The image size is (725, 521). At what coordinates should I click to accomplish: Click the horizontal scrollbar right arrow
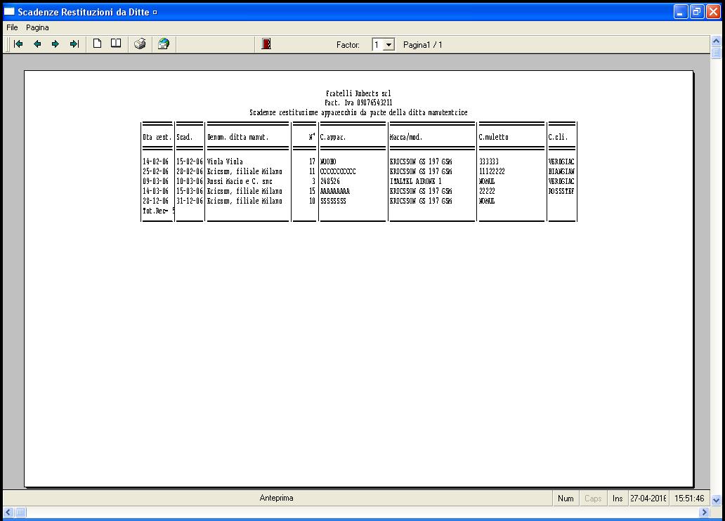tap(704, 512)
